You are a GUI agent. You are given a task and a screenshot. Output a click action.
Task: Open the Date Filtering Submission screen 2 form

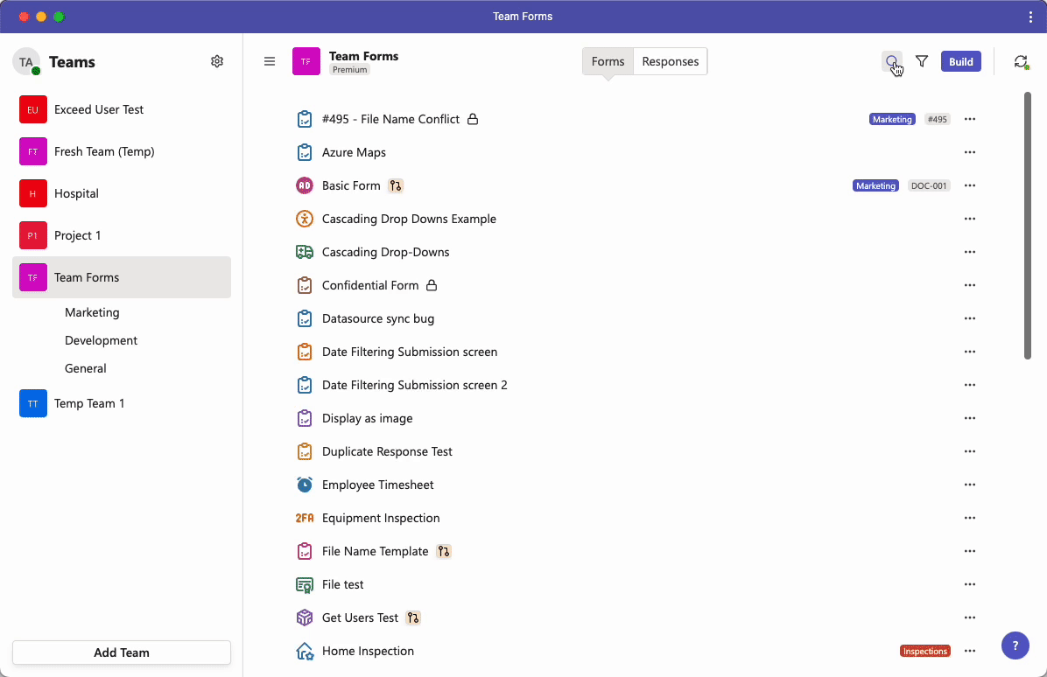(x=414, y=385)
